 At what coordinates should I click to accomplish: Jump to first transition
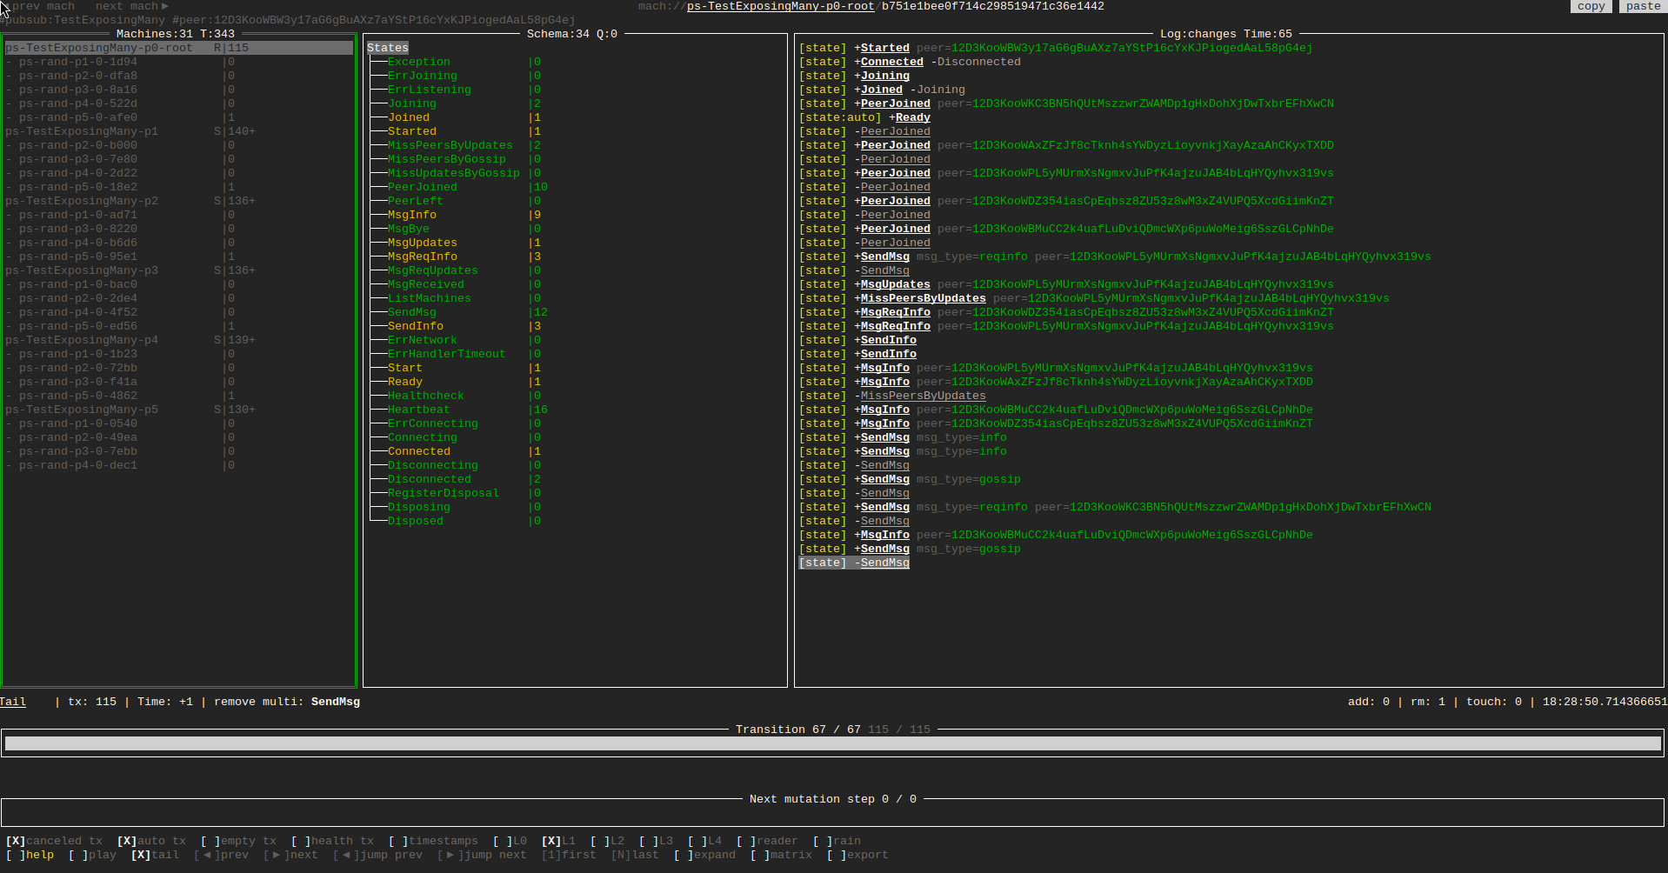568,855
